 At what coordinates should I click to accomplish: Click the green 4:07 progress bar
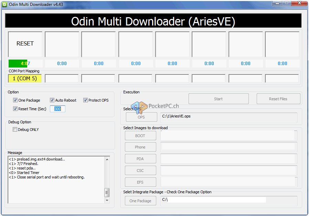pyautogui.click(x=25, y=63)
